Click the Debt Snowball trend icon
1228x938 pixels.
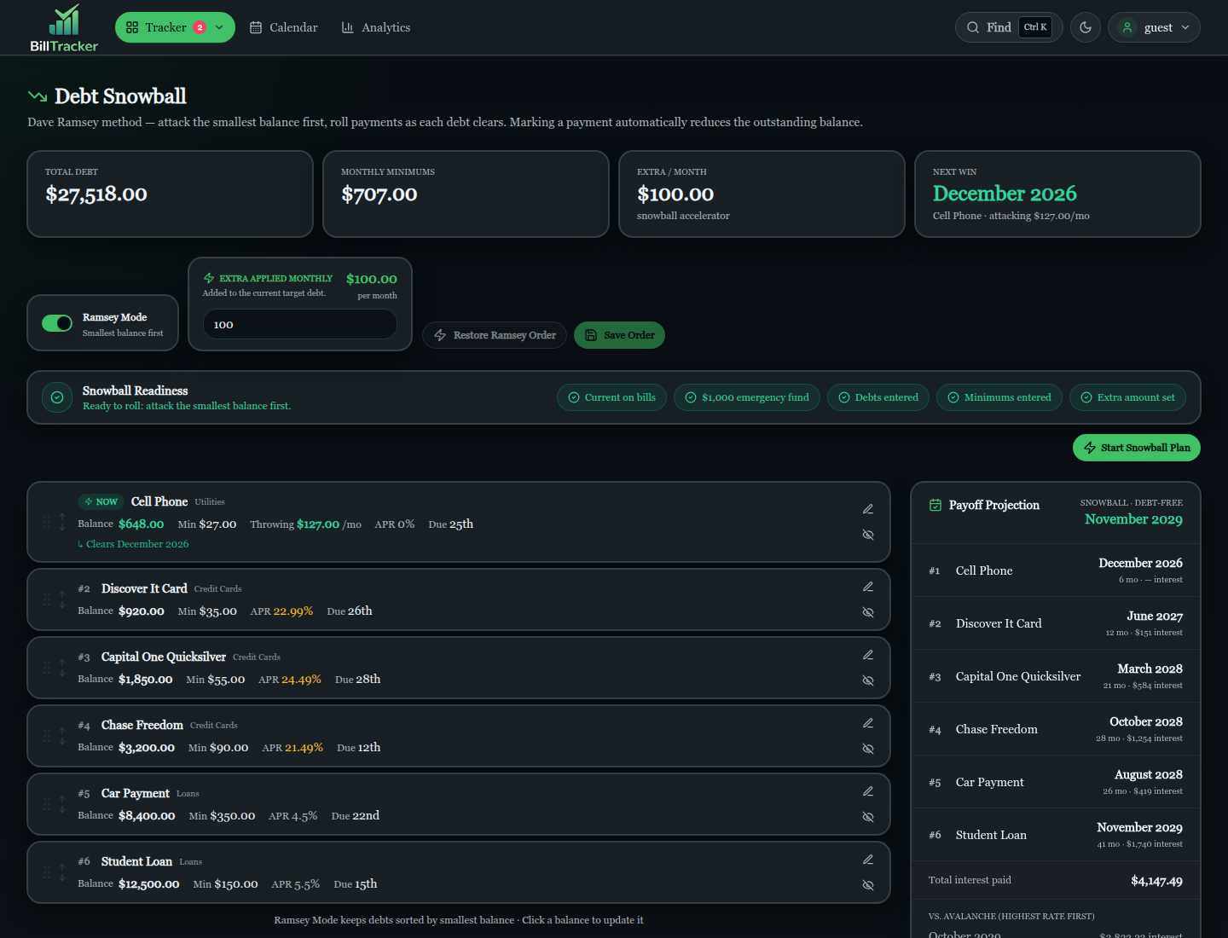tap(38, 96)
